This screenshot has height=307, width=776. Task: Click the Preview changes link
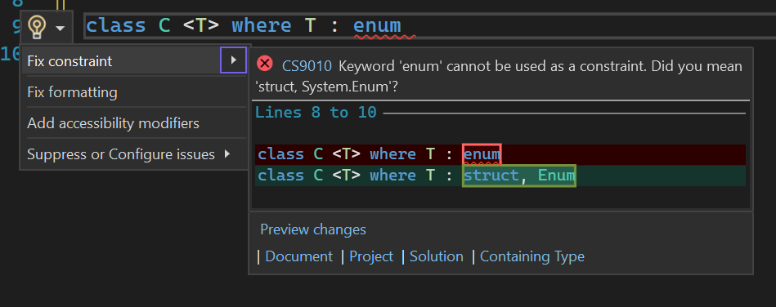tap(313, 229)
